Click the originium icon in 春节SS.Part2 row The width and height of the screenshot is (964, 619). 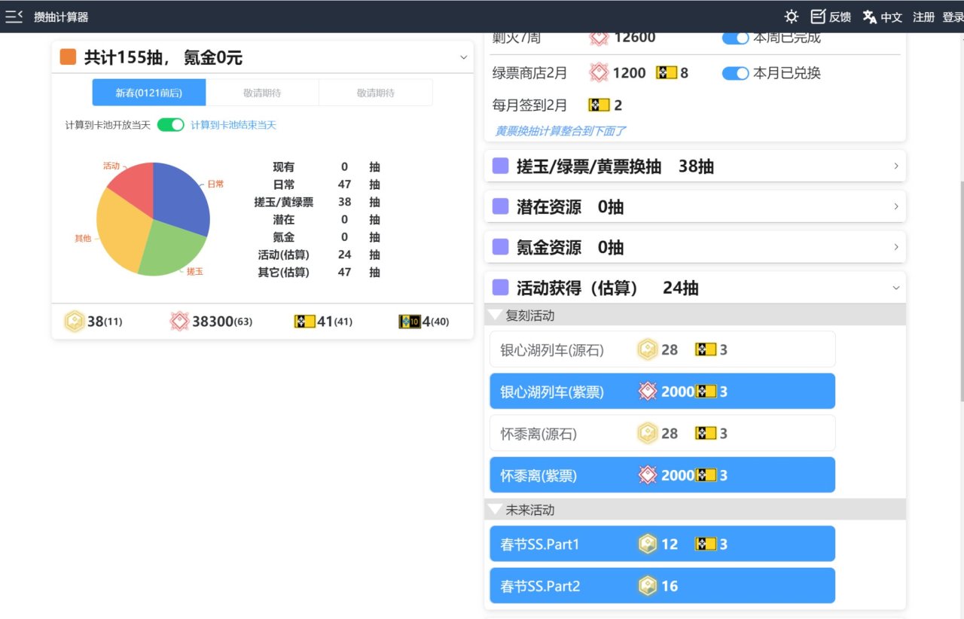click(648, 586)
